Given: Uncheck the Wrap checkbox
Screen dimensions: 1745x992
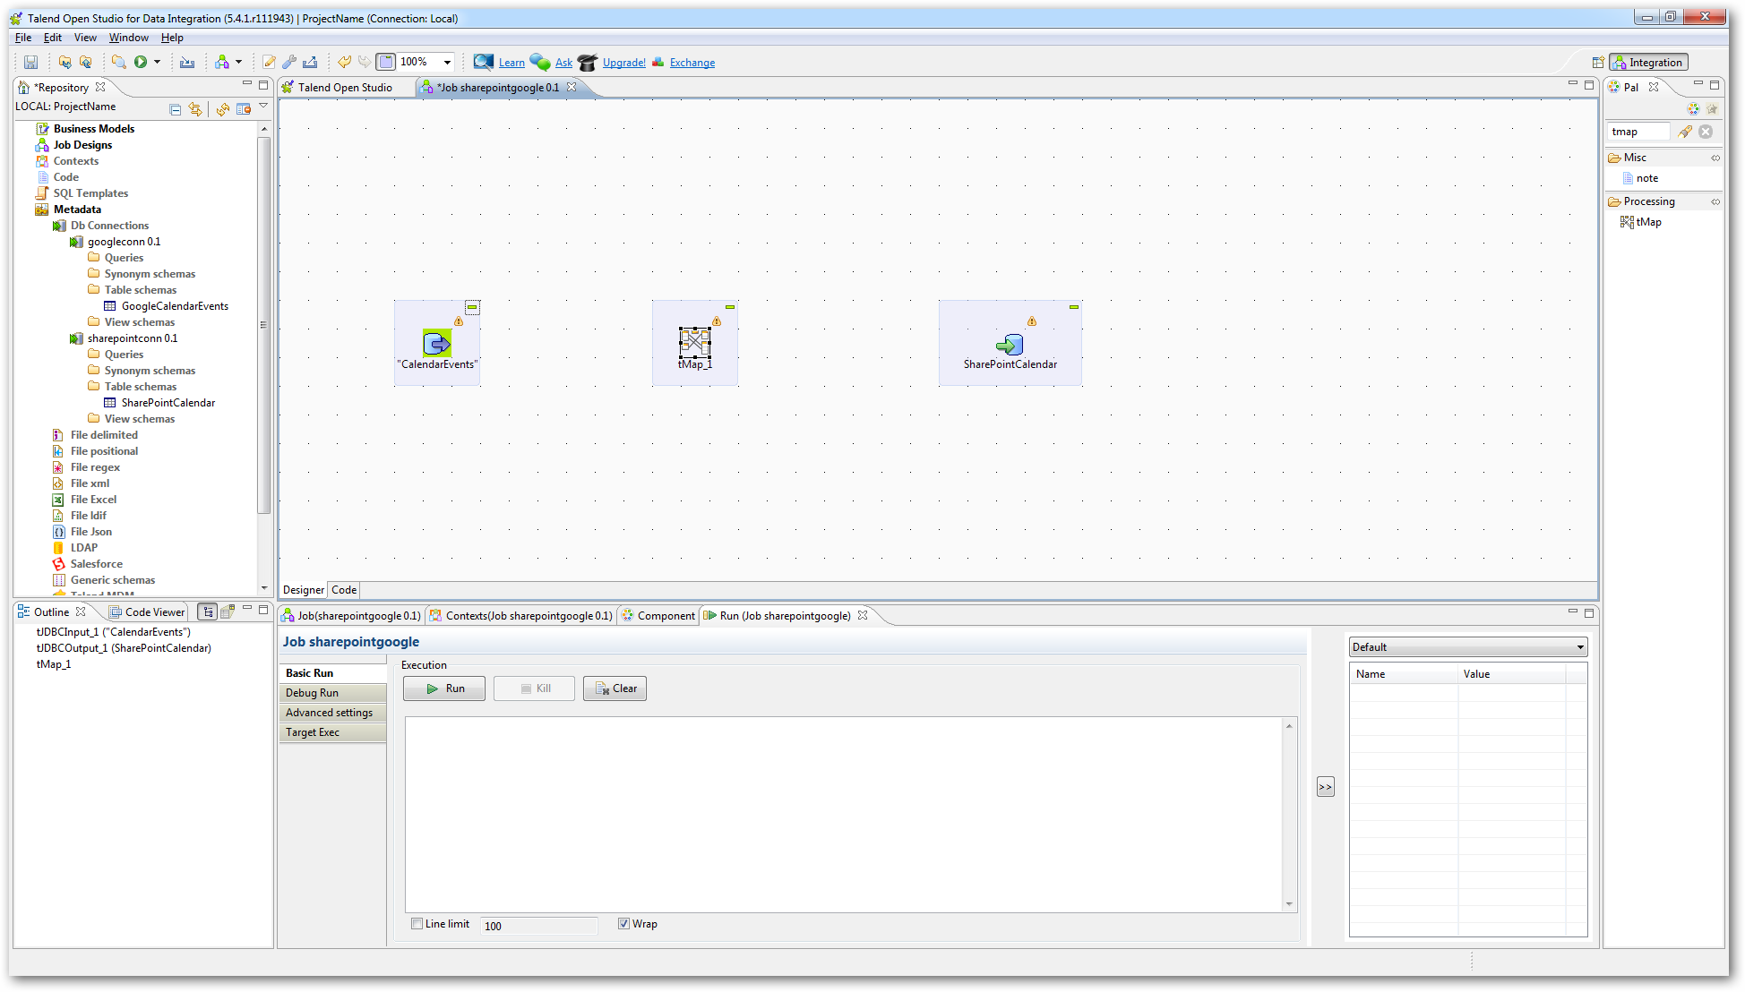Looking at the screenshot, I should click(x=623, y=924).
